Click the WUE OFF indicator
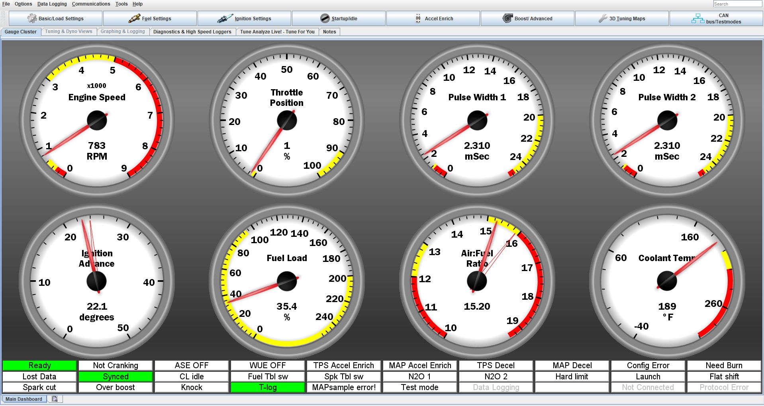764x406 pixels. pos(268,365)
